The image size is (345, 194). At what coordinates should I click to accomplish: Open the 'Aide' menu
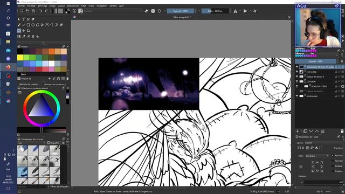[121, 6]
